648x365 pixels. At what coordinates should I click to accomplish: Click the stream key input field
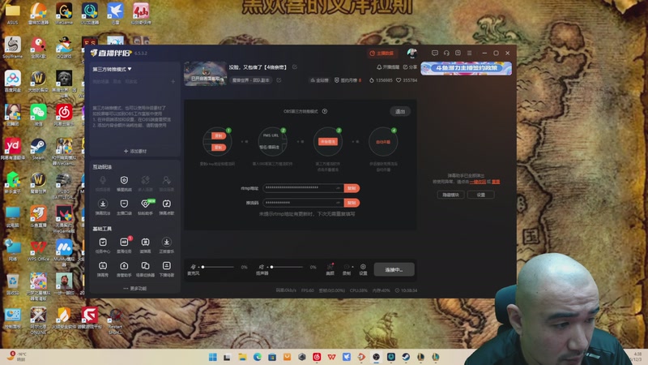[x=303, y=203]
